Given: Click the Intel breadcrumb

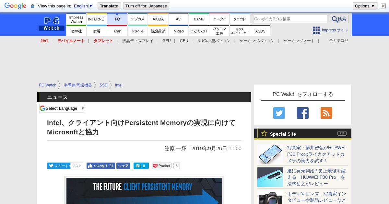Looking at the screenshot, I should point(119,85).
